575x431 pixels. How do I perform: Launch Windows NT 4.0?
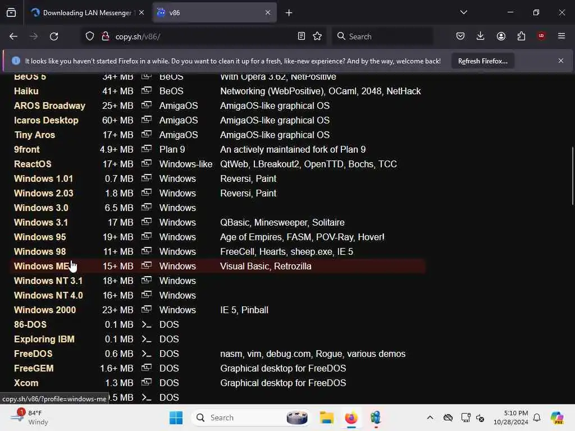pyautogui.click(x=48, y=295)
